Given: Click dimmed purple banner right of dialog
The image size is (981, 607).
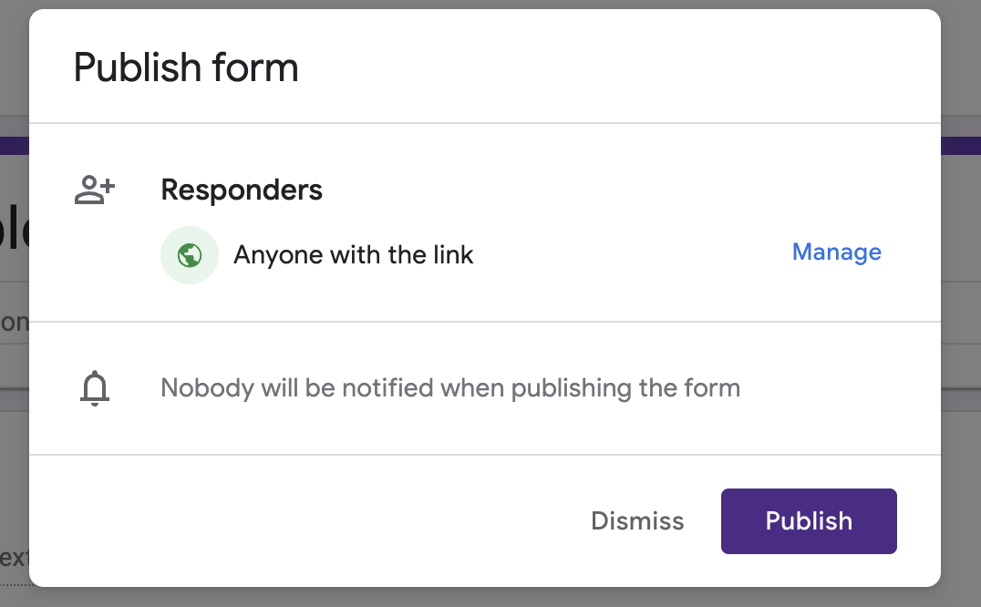Looking at the screenshot, I should tap(961, 146).
